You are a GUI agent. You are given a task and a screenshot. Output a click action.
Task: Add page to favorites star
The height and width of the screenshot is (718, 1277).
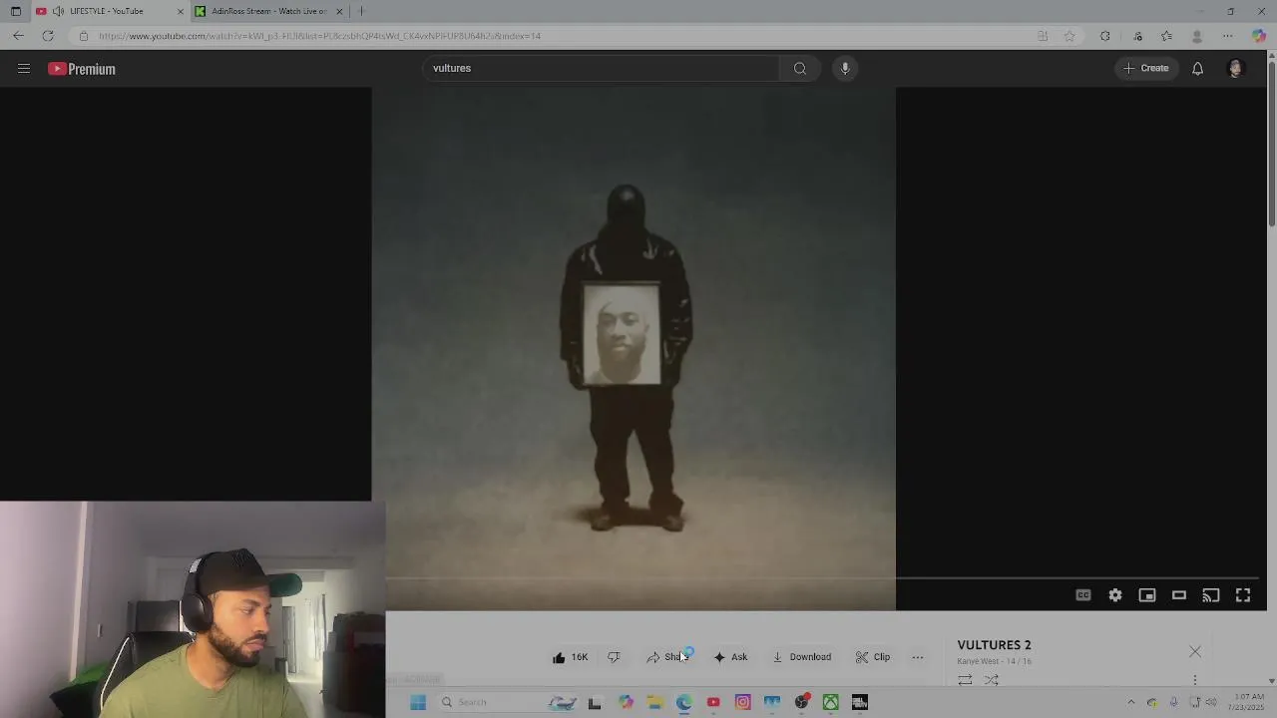pyautogui.click(x=1069, y=36)
